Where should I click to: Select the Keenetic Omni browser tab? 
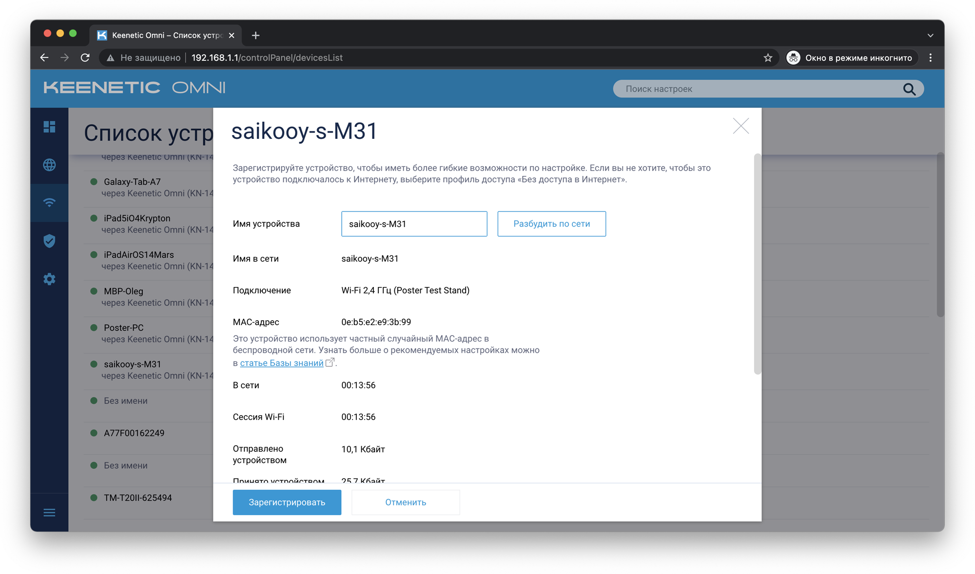coord(166,35)
